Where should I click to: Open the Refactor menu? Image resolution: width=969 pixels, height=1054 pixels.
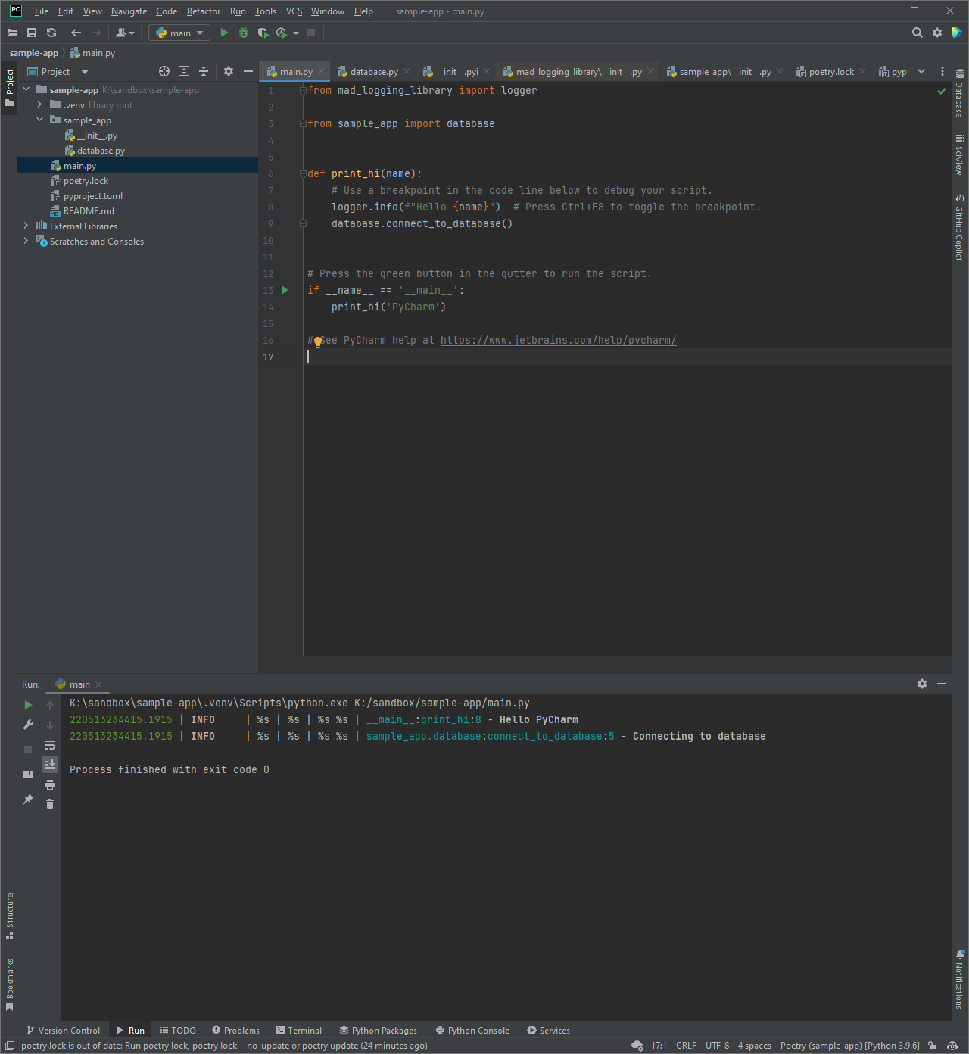[203, 11]
